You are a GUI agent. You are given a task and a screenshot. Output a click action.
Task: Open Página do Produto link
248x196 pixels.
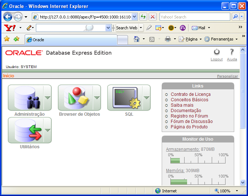click(189, 127)
